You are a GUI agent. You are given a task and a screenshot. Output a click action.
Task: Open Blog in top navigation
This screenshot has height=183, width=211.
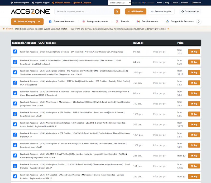tap(167, 3)
